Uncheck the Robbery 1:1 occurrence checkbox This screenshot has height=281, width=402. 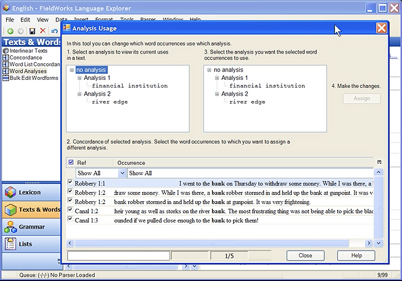70,182
